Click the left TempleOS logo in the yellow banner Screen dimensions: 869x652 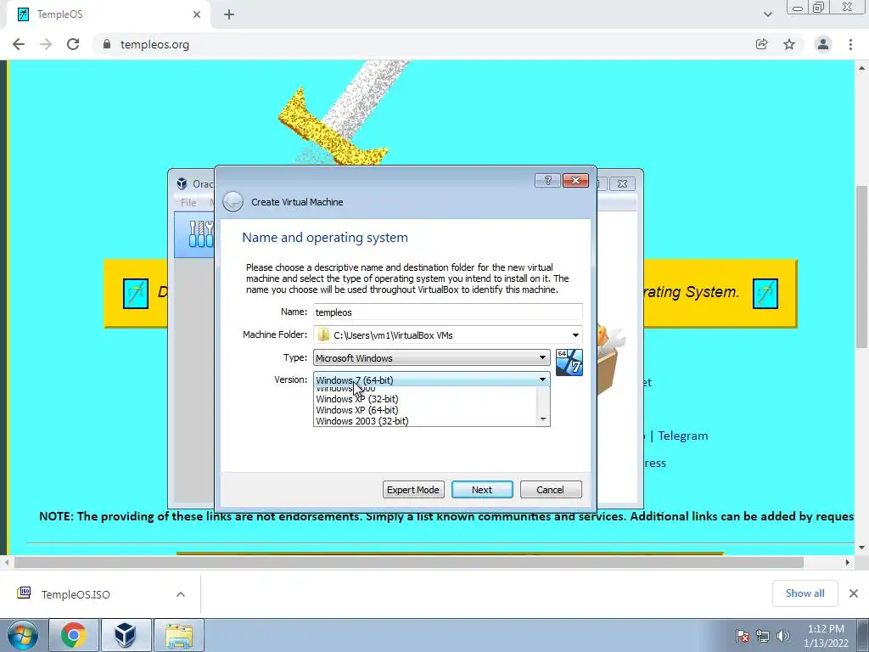click(136, 293)
